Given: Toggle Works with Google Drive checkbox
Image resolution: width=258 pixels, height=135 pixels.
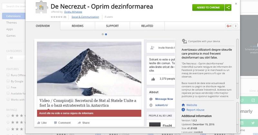Looking at the screenshot, I should point(8,99).
